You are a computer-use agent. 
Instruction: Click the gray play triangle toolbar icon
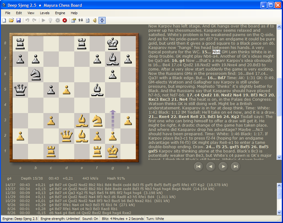point(43,20)
